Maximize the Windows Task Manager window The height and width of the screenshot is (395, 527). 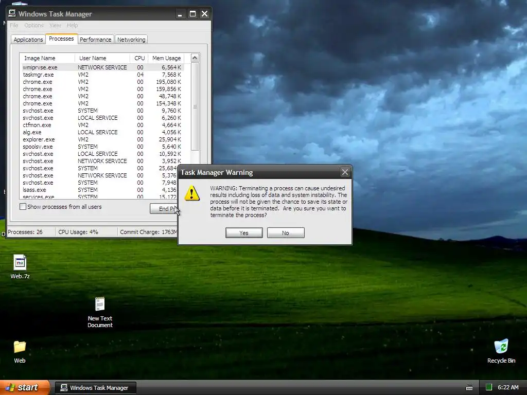192,14
